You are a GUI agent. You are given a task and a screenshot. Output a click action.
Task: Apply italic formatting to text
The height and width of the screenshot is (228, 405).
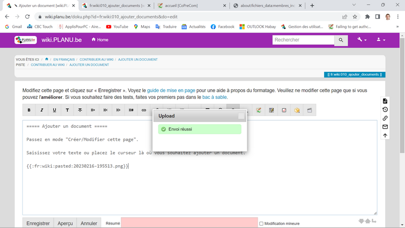coord(42,110)
